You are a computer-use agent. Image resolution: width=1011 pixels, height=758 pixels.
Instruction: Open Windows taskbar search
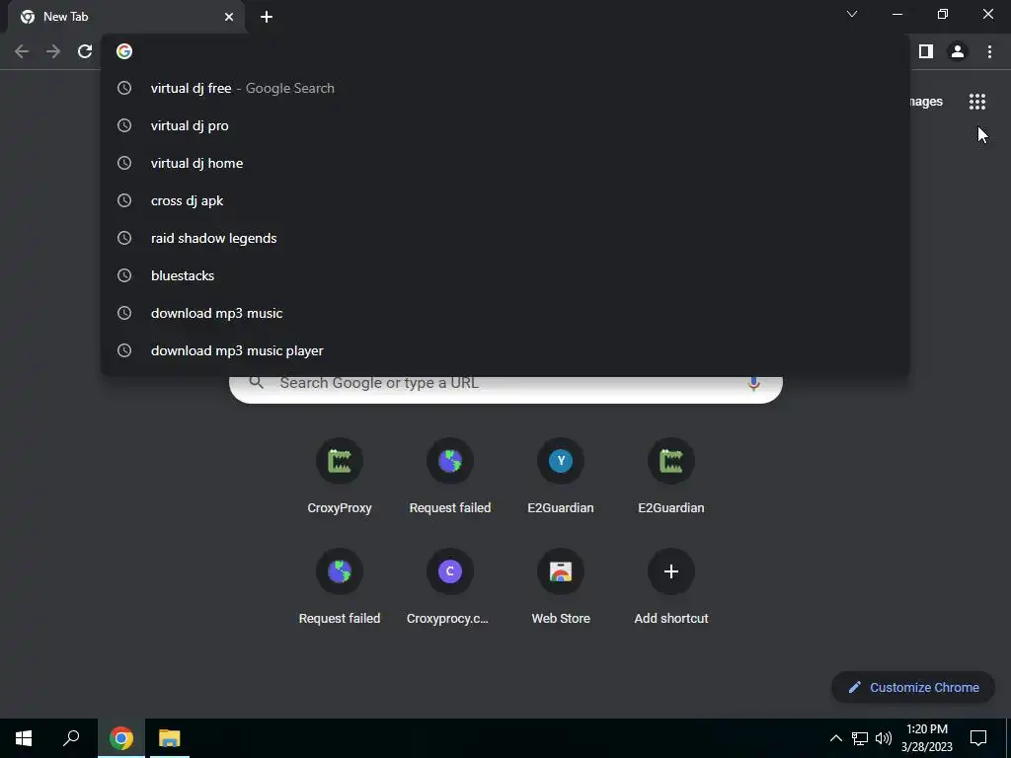point(71,738)
